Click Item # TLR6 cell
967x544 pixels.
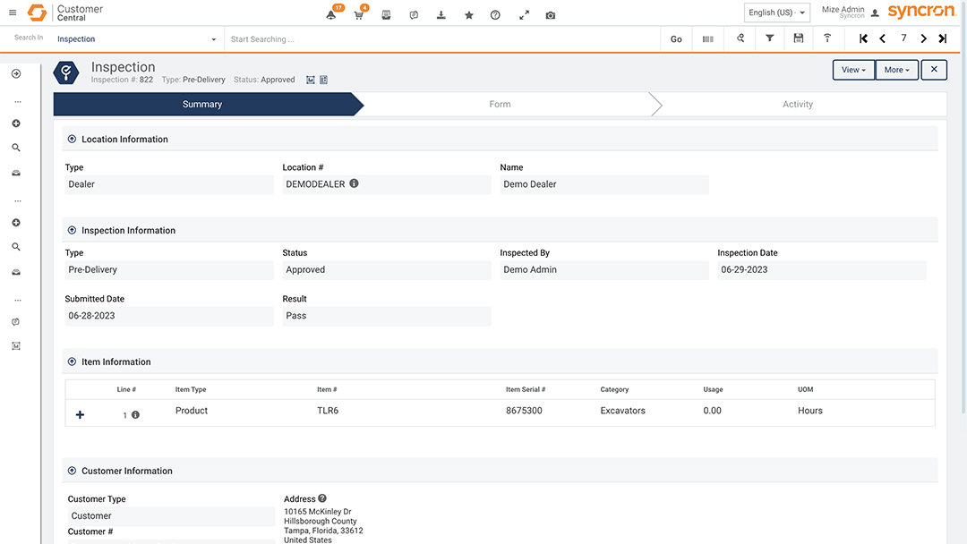[328, 411]
